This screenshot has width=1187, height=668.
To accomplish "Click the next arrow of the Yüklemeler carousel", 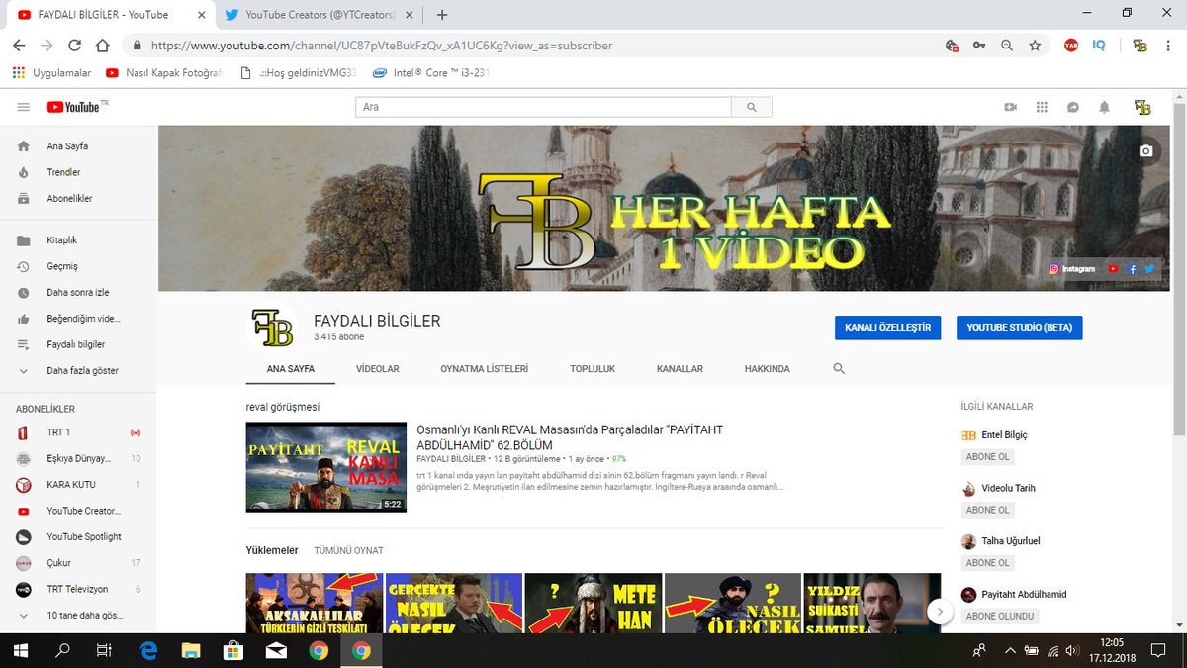I will tap(940, 613).
